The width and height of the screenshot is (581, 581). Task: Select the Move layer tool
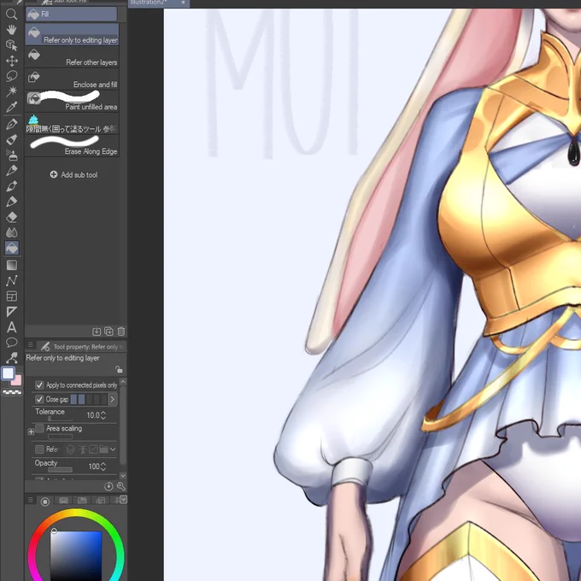point(11,61)
